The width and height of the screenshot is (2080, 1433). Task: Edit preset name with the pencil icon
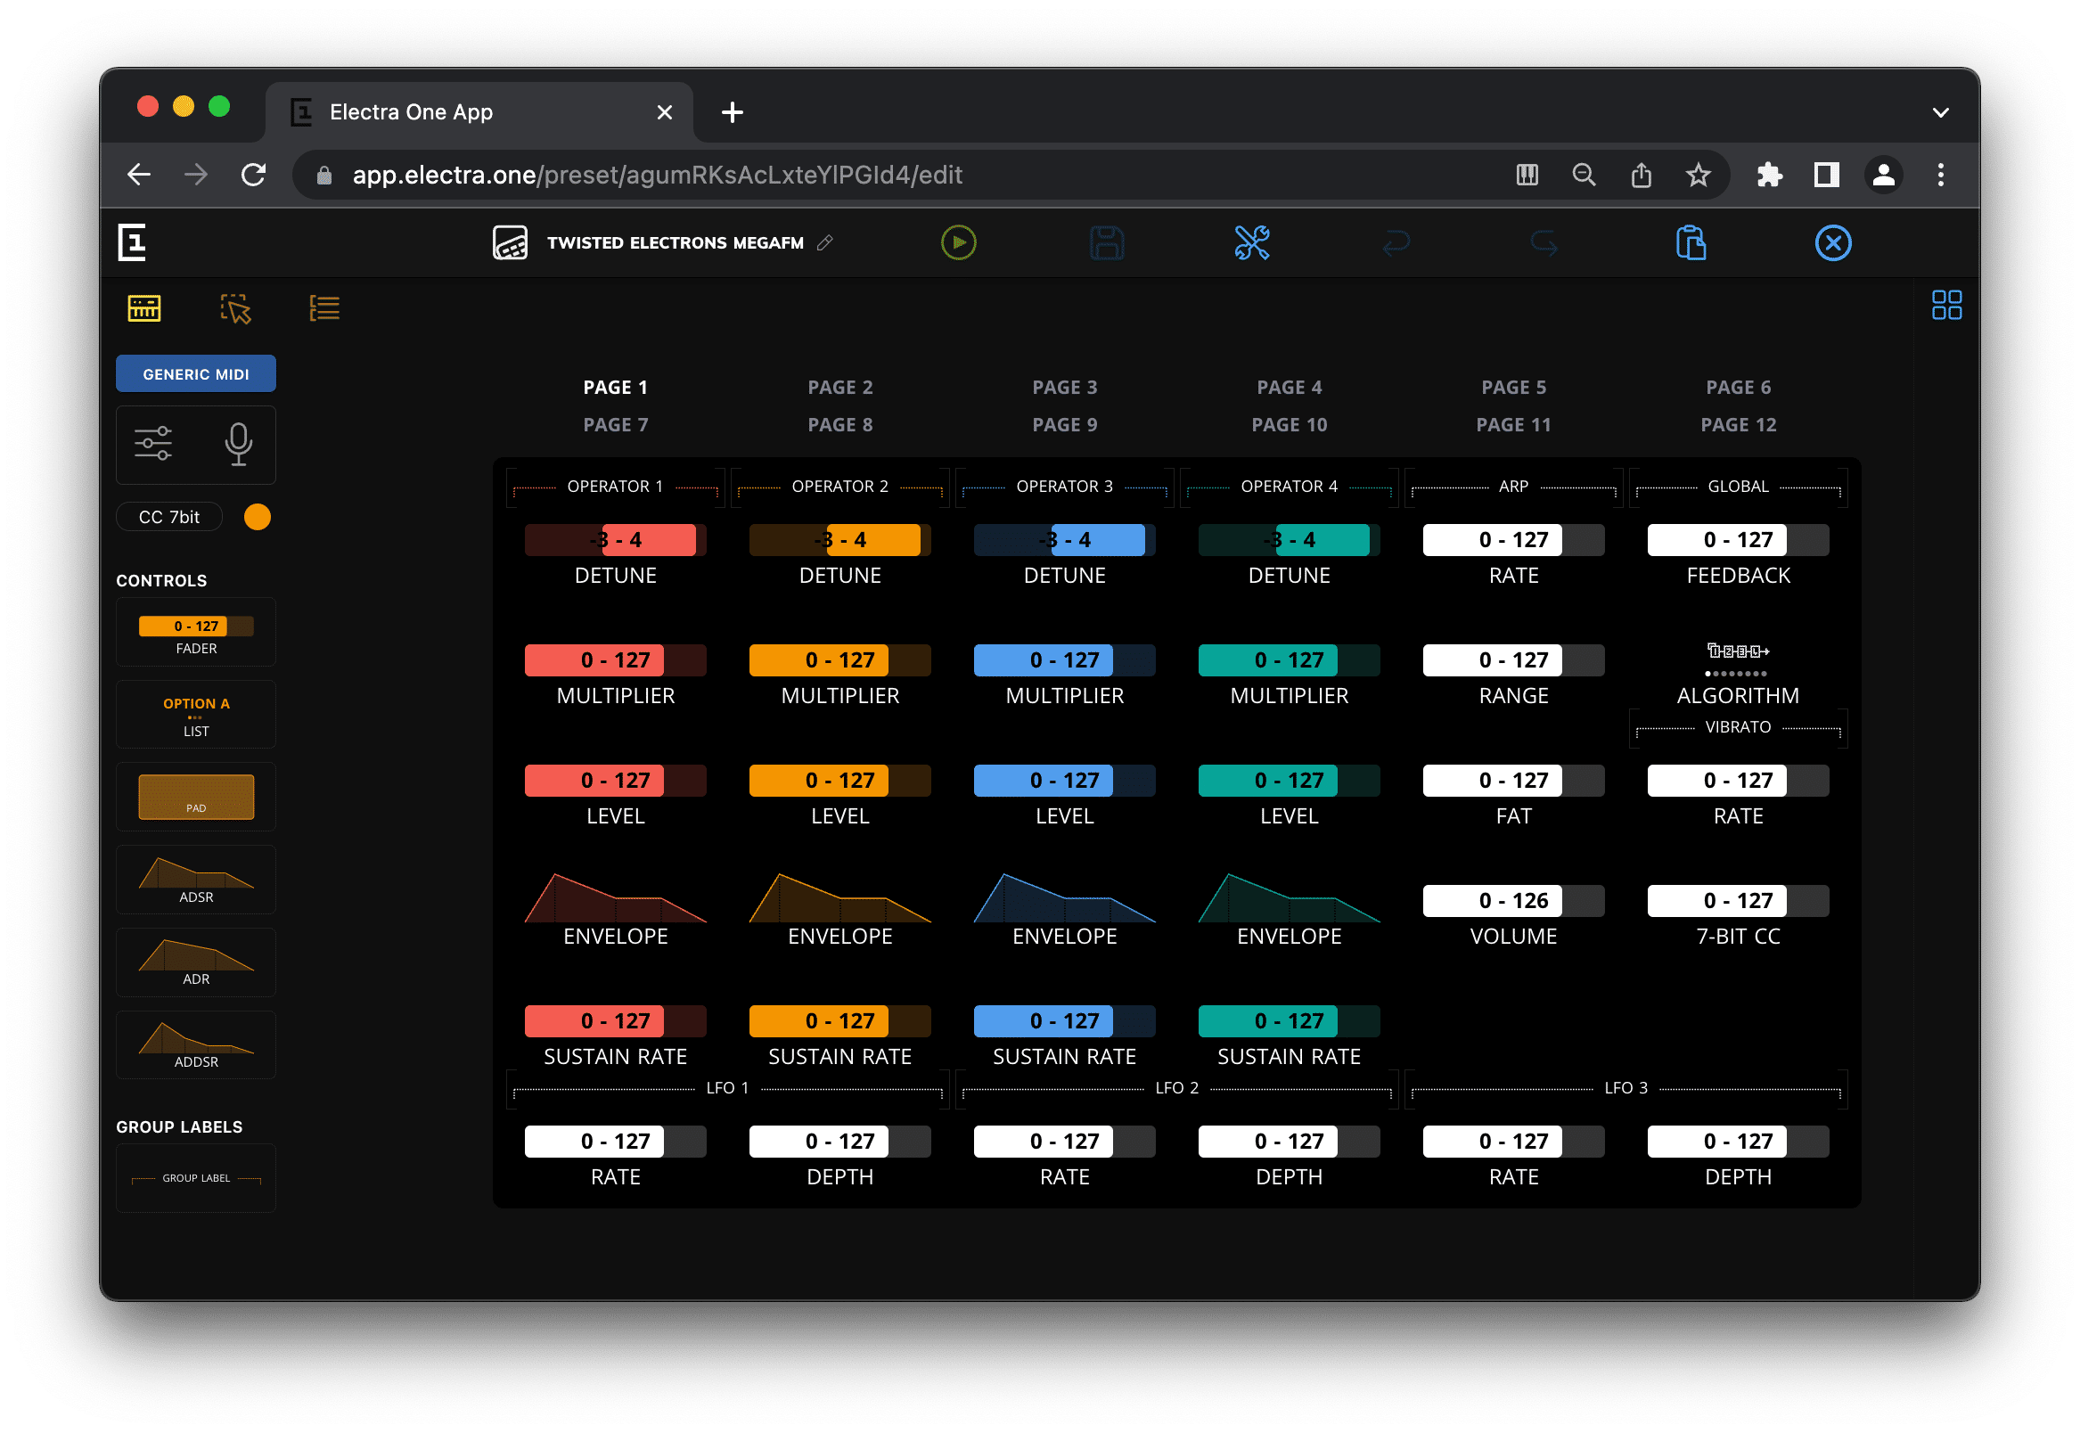pyautogui.click(x=825, y=242)
